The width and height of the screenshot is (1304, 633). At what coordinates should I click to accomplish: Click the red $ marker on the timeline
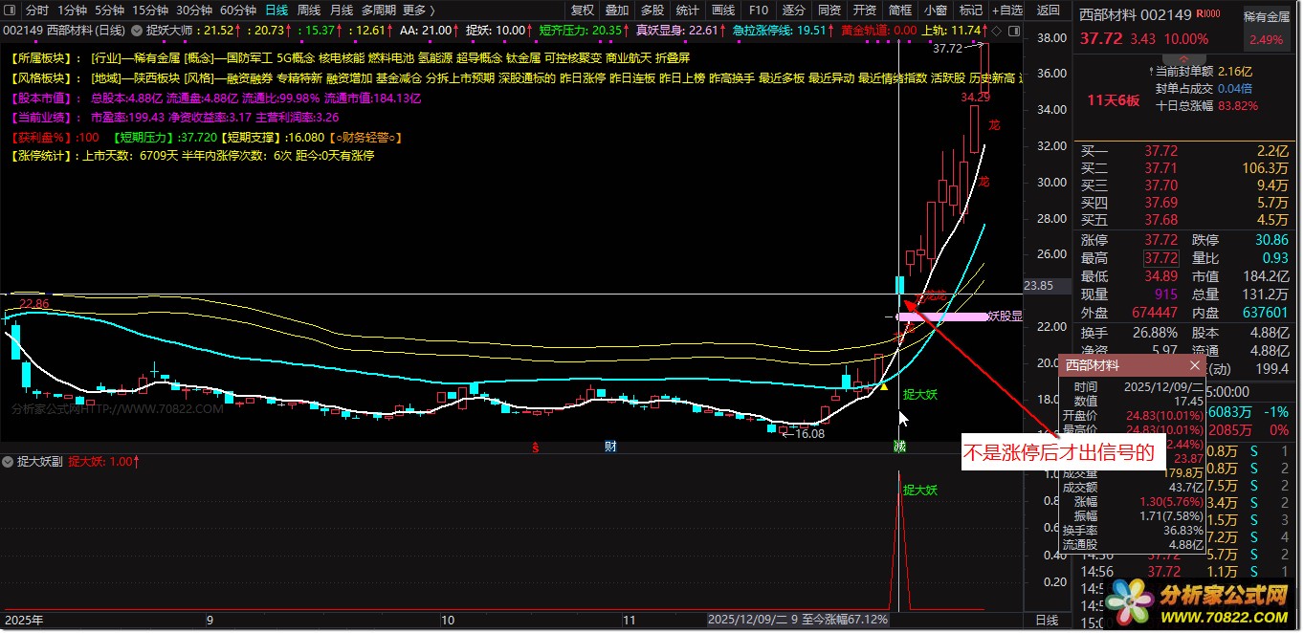click(x=536, y=447)
